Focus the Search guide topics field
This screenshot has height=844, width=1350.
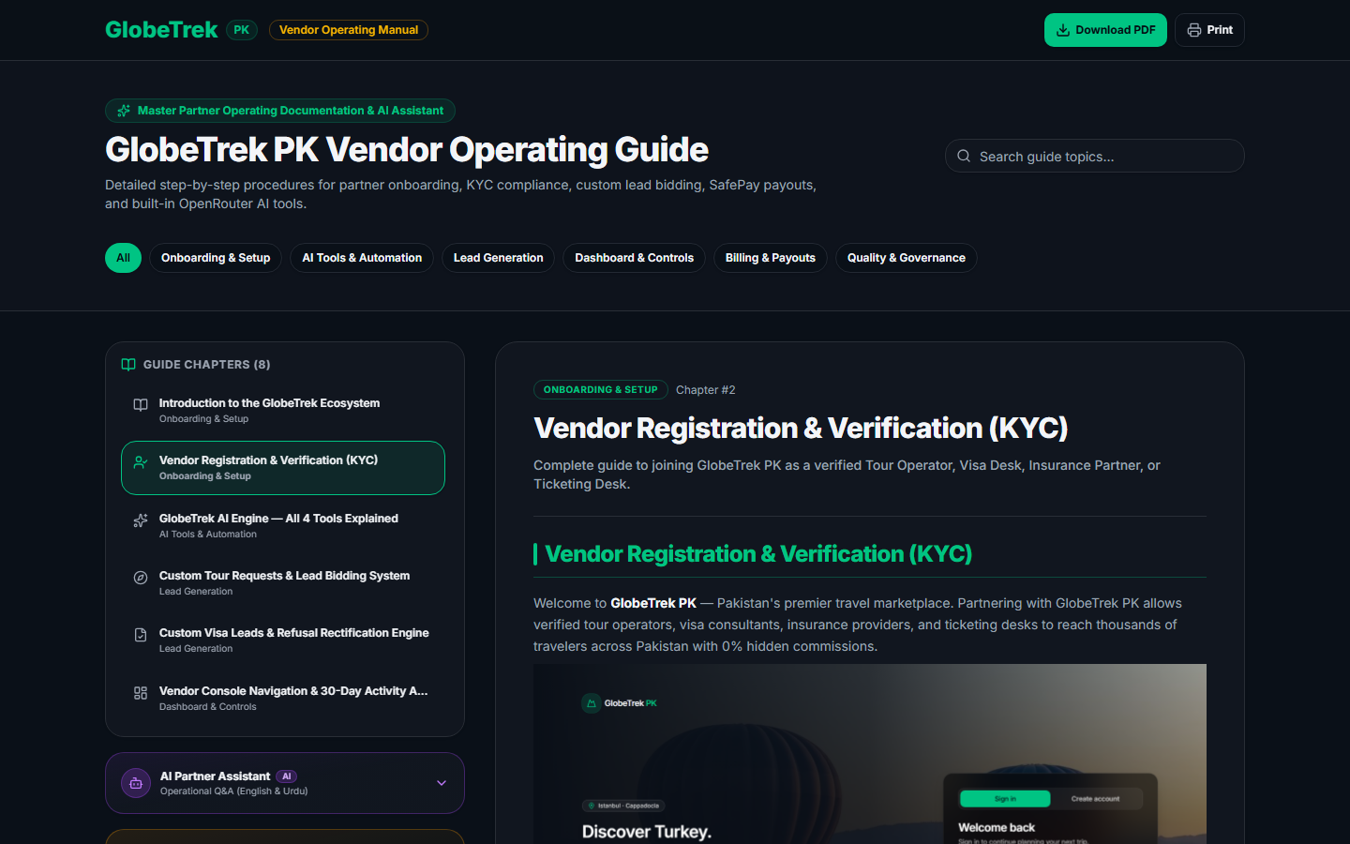pyautogui.click(x=1095, y=156)
